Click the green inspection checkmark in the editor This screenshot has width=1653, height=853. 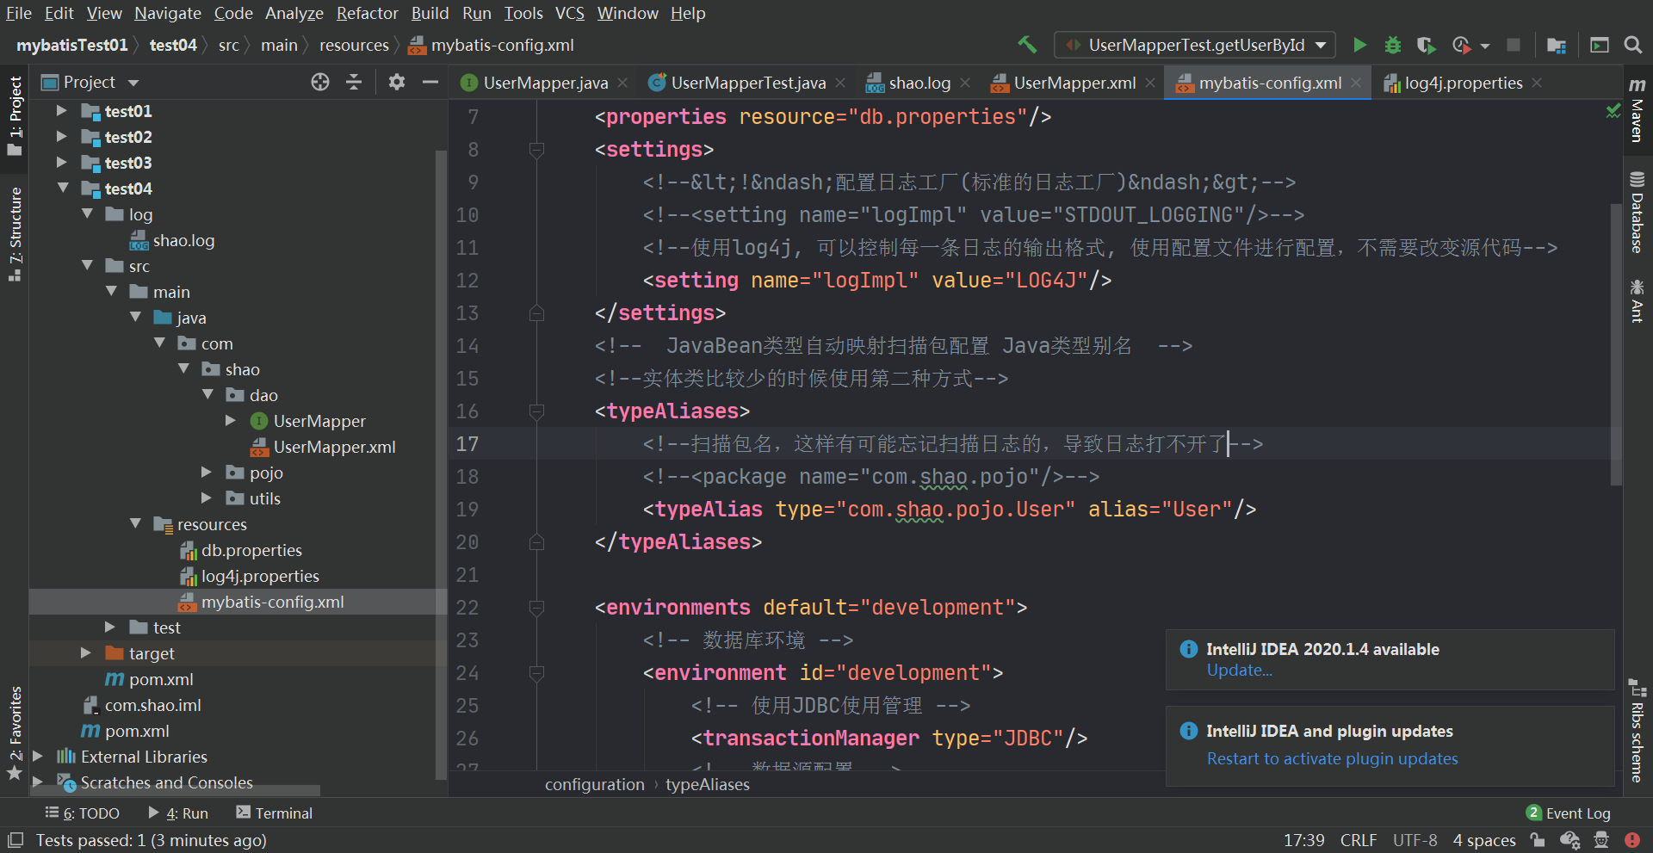[x=1613, y=111]
